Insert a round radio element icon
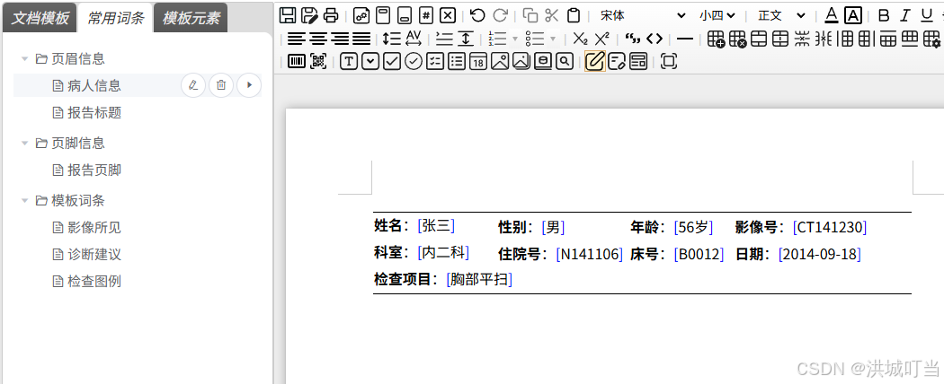 point(413,61)
